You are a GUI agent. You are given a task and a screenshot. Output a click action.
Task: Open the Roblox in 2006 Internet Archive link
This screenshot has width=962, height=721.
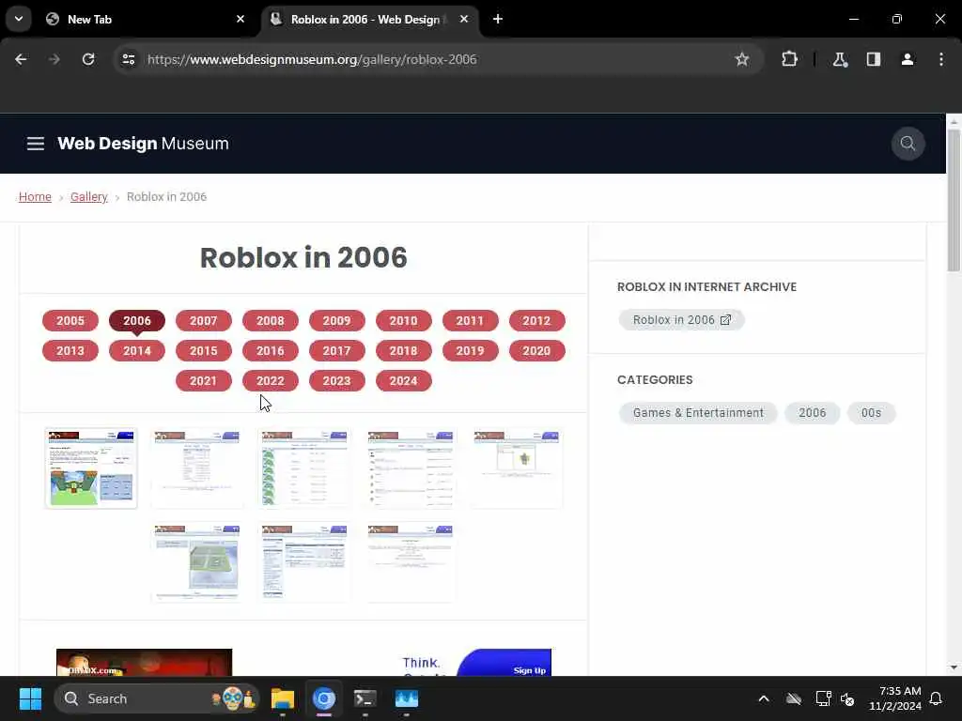click(x=682, y=320)
